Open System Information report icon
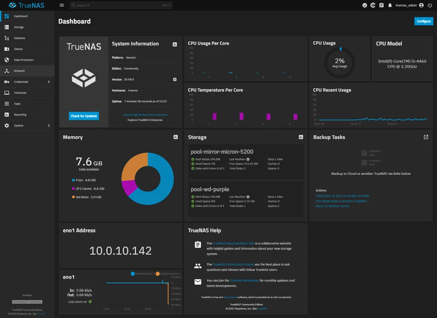Image resolution: width=437 pixels, height=318 pixels. 175,44
